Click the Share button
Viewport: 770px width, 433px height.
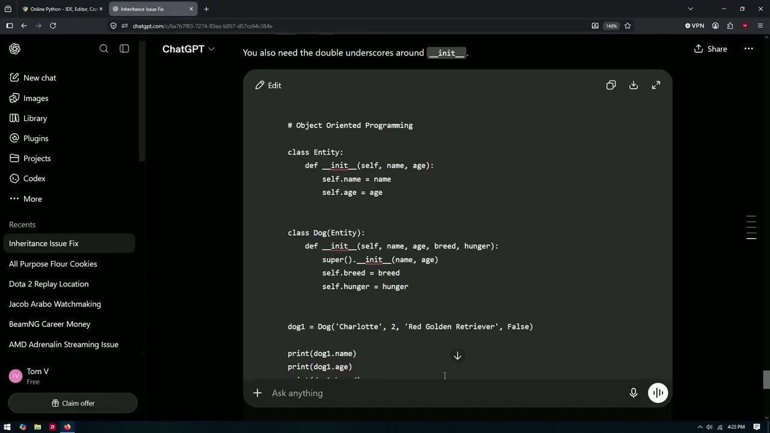710,49
